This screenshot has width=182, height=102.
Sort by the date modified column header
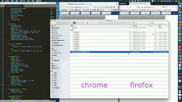pos(140,26)
